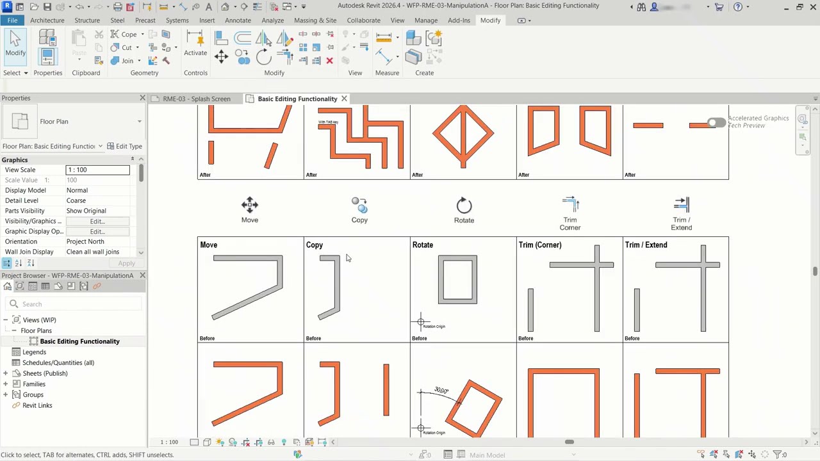Viewport: 820px width, 461px height.
Task: Click the View Scale 1 : 100 field
Action: pos(97,170)
